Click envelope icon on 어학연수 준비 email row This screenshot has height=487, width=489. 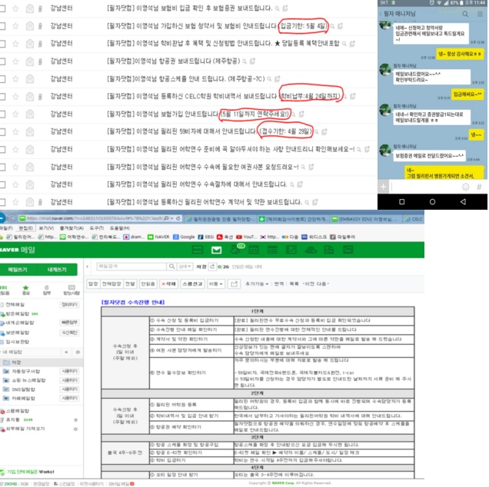click(30, 150)
